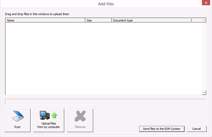Click the blue flatbed scanner icon
The image size is (212, 137).
[x=18, y=116]
